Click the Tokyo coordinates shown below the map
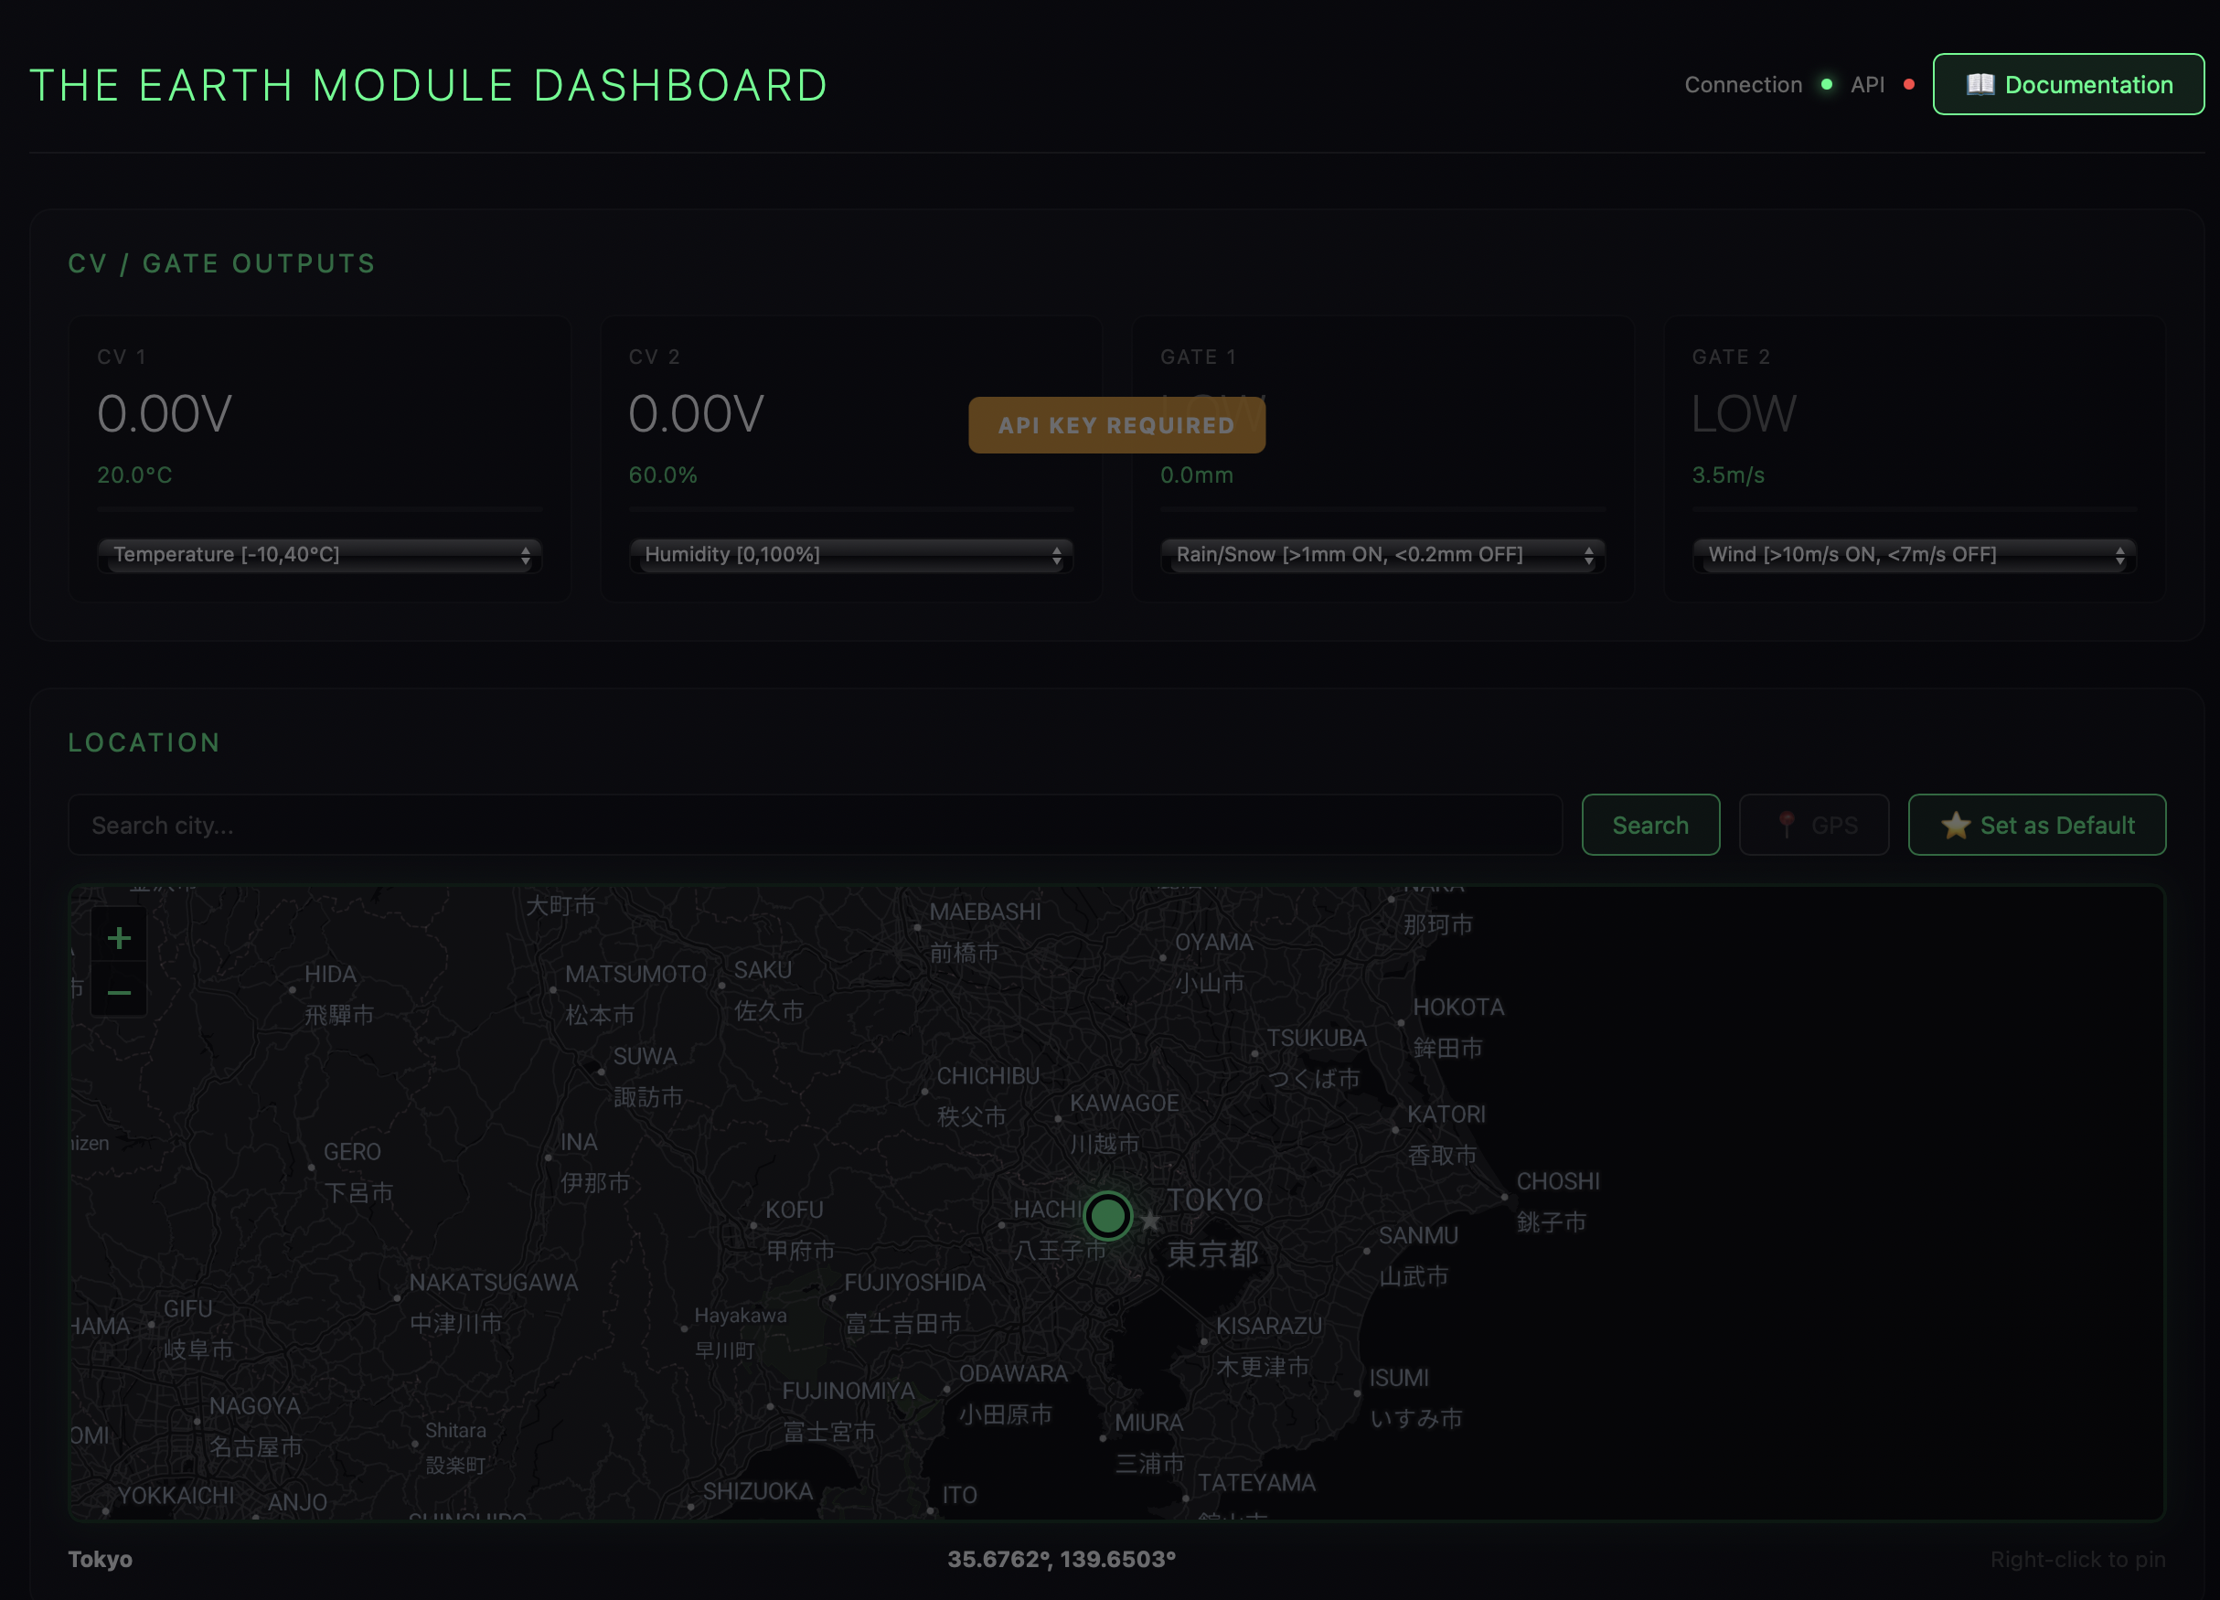The width and height of the screenshot is (2220, 1600). (x=1063, y=1560)
